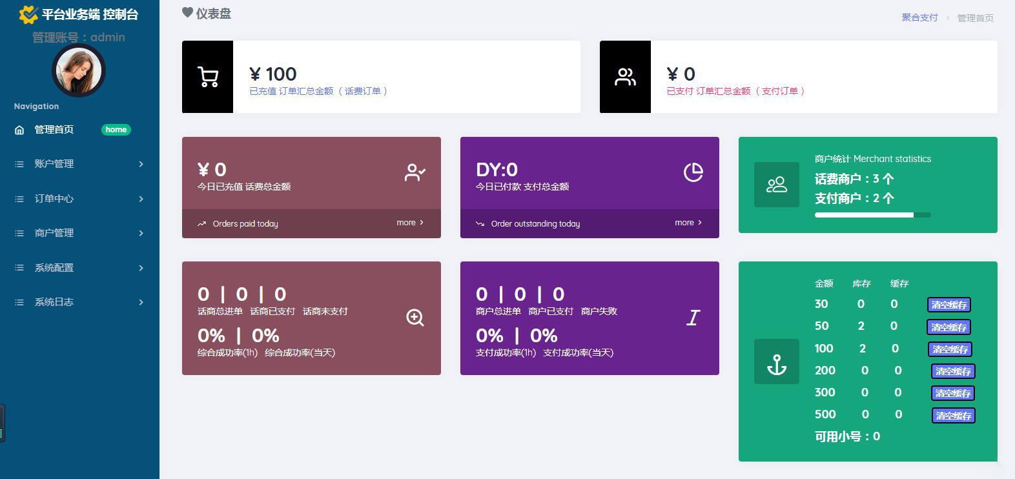Click 话费商户：3 个 text

coord(854,179)
